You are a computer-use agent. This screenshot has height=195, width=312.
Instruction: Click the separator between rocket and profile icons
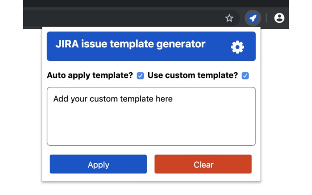[x=266, y=18]
